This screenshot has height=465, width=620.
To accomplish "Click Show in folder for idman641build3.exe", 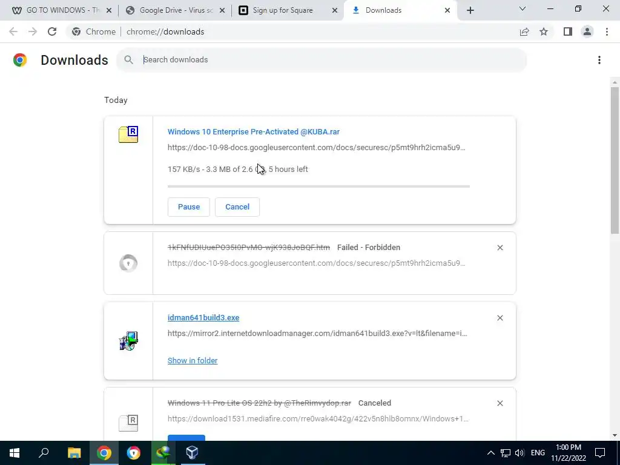I will 193,361.
